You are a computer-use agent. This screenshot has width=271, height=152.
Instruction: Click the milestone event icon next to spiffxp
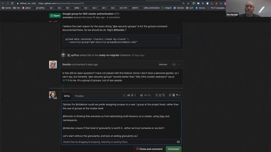[x=63, y=55]
